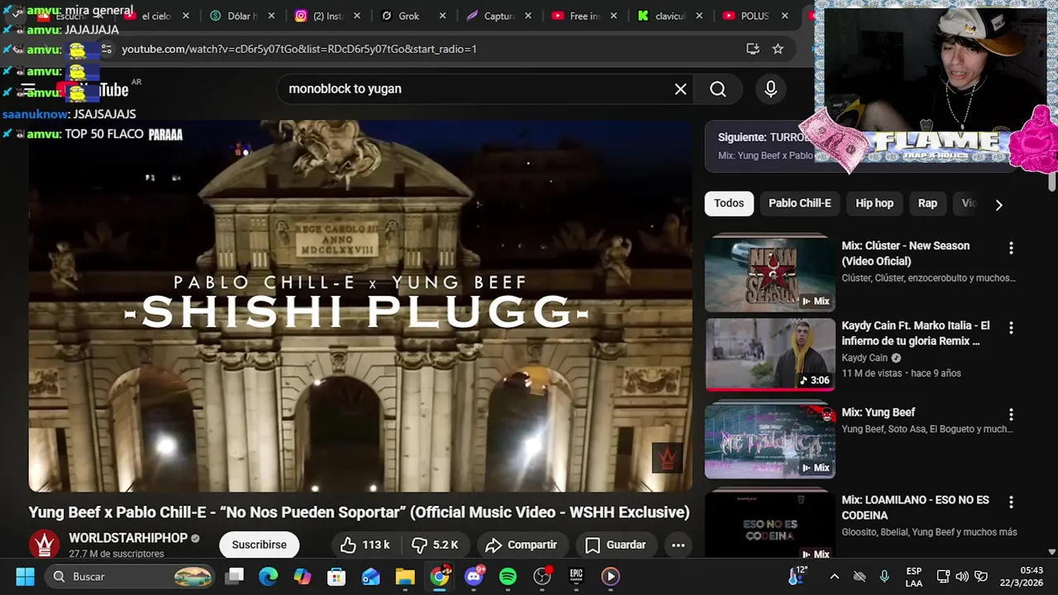Click the magnifier search button
The height and width of the screenshot is (595, 1058).
(x=718, y=89)
